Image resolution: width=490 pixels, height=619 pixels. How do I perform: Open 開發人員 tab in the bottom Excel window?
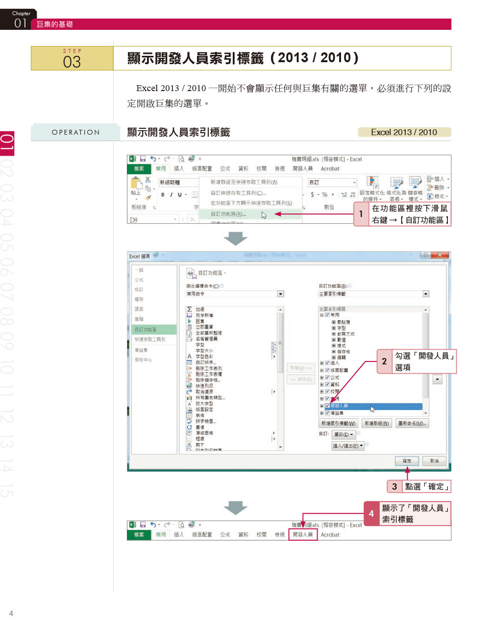tap(303, 535)
